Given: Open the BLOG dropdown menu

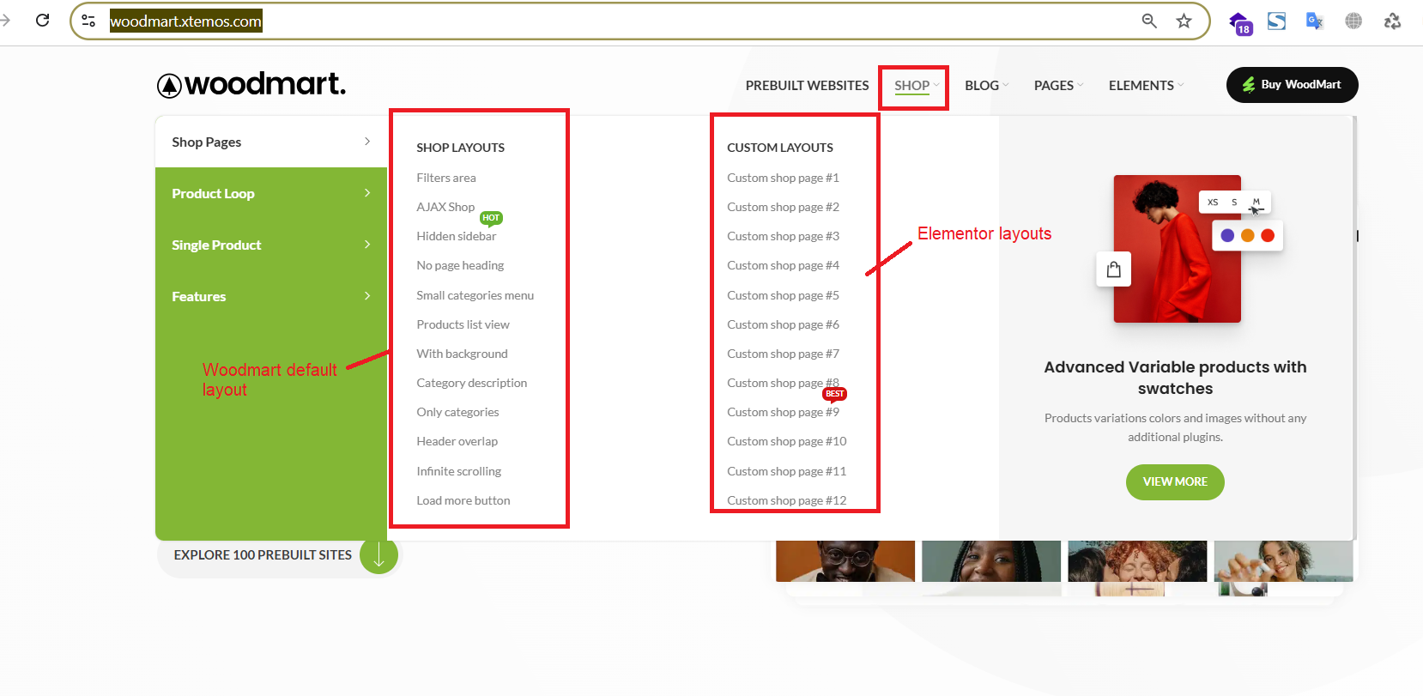Looking at the screenshot, I should tap(986, 85).
